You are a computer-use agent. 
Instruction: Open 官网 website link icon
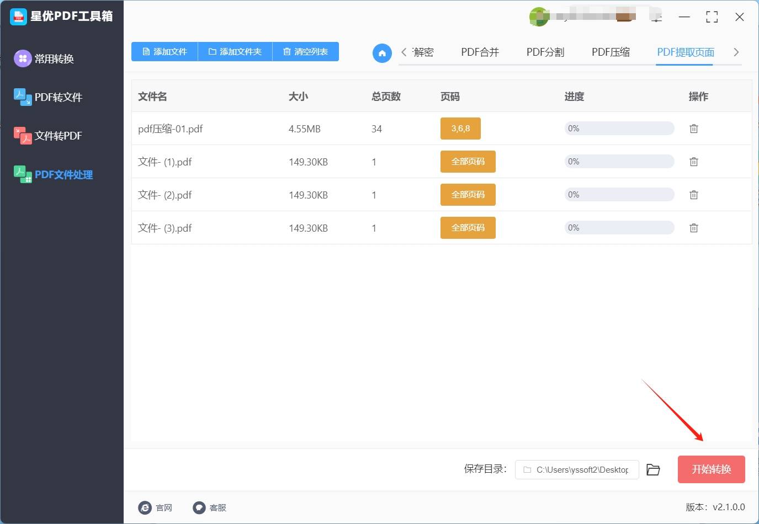point(145,507)
